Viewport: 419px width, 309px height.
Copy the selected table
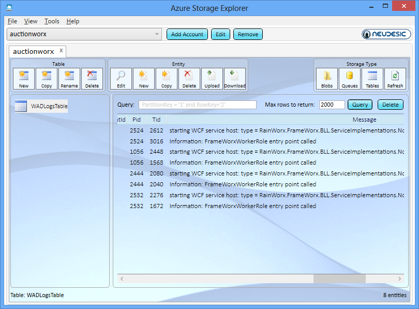click(47, 79)
